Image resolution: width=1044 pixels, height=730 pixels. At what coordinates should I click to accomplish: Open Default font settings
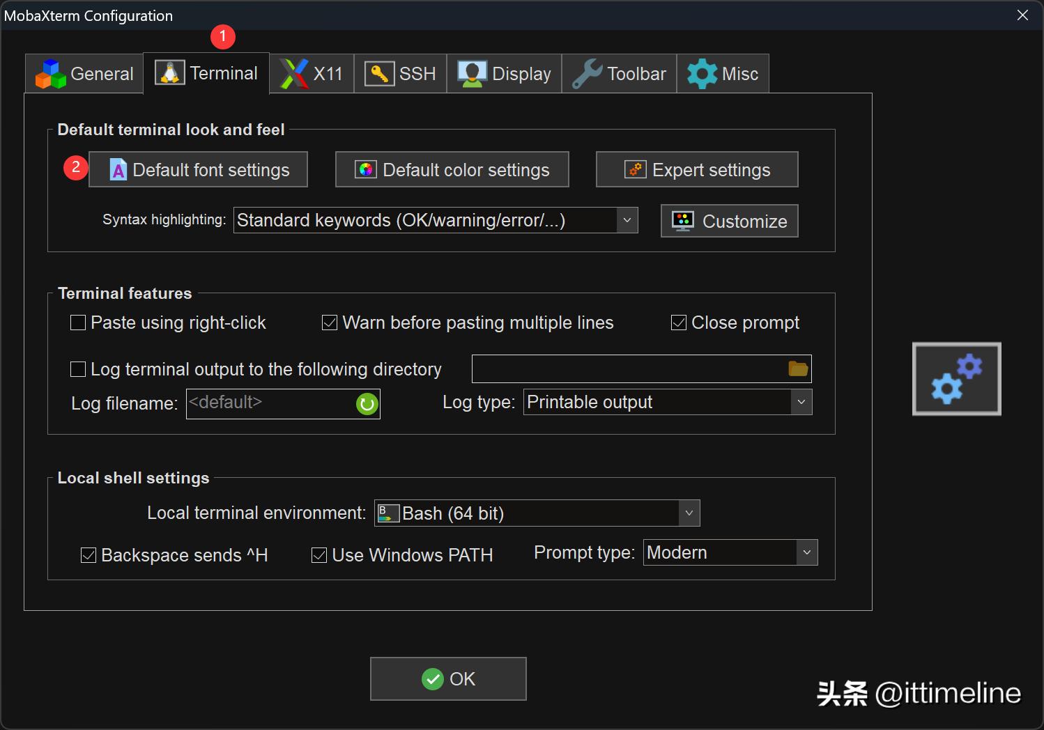(x=198, y=170)
